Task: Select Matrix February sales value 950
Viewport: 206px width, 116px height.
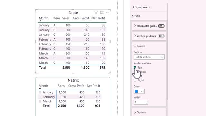Action: point(63,97)
